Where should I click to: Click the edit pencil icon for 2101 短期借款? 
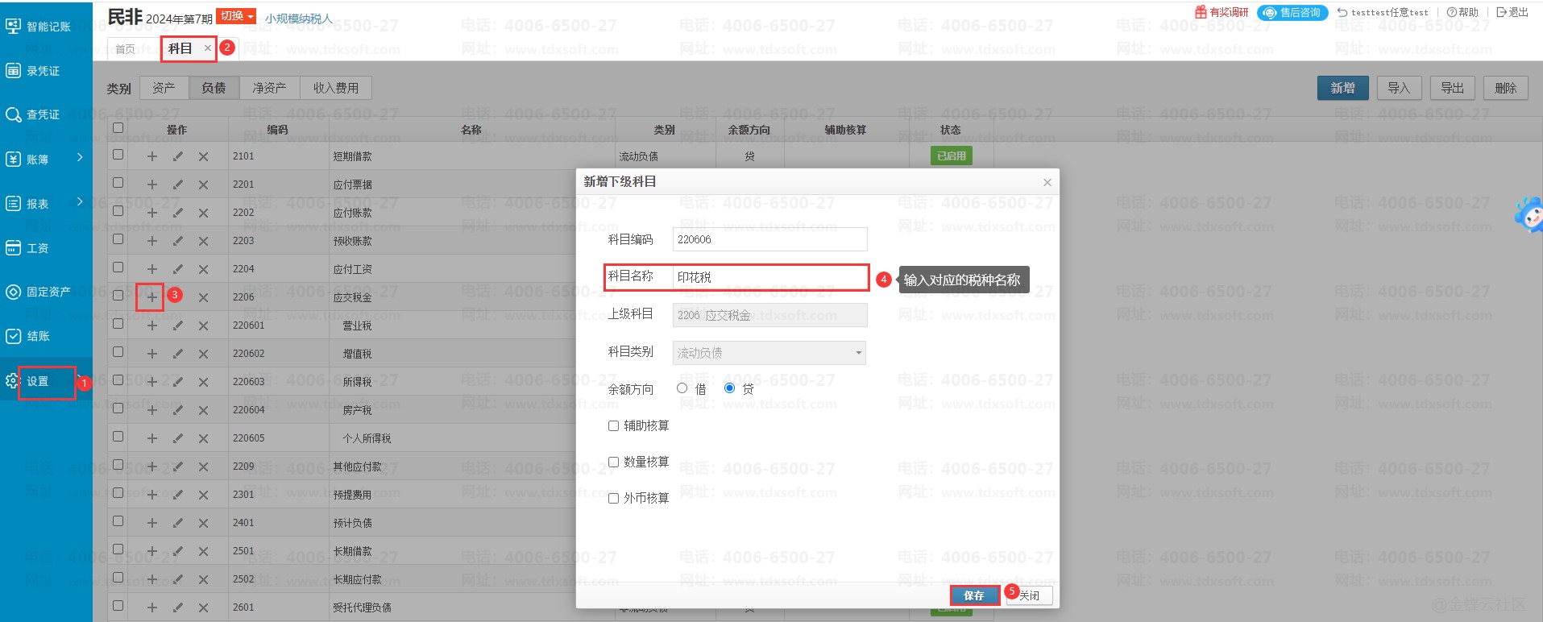(177, 156)
